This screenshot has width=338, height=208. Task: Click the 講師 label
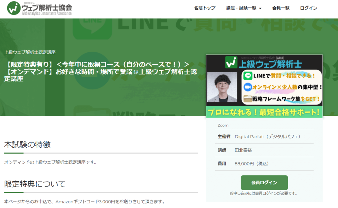pos(222,150)
